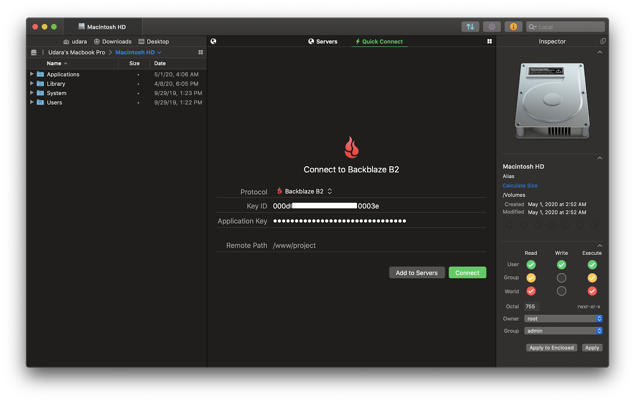This screenshot has height=402, width=635.
Task: Click the Local search field
Action: [566, 27]
